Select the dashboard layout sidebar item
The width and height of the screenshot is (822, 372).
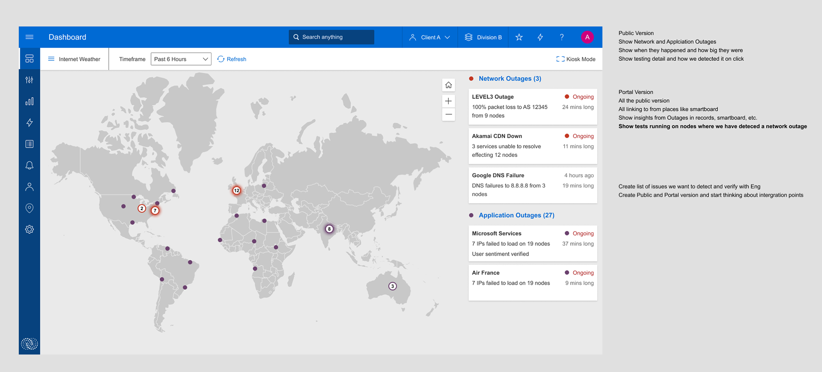(30, 59)
